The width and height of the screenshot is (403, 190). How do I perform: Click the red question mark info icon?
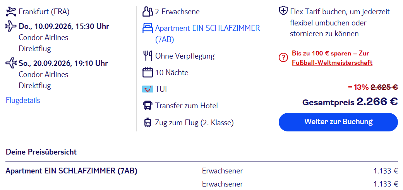(x=283, y=58)
